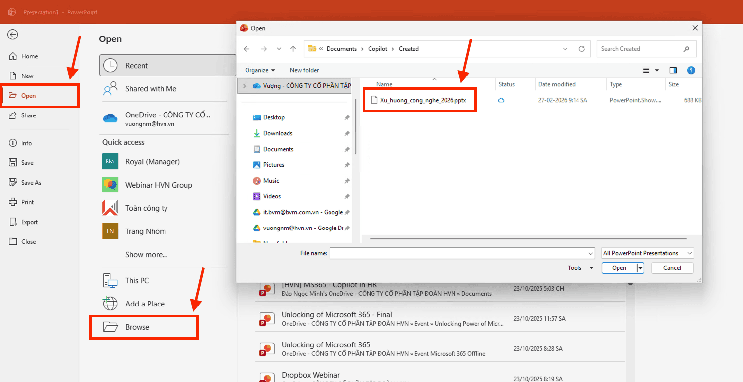743x382 pixels.
Task: Click the Up one level arrow
Action: click(x=293, y=49)
